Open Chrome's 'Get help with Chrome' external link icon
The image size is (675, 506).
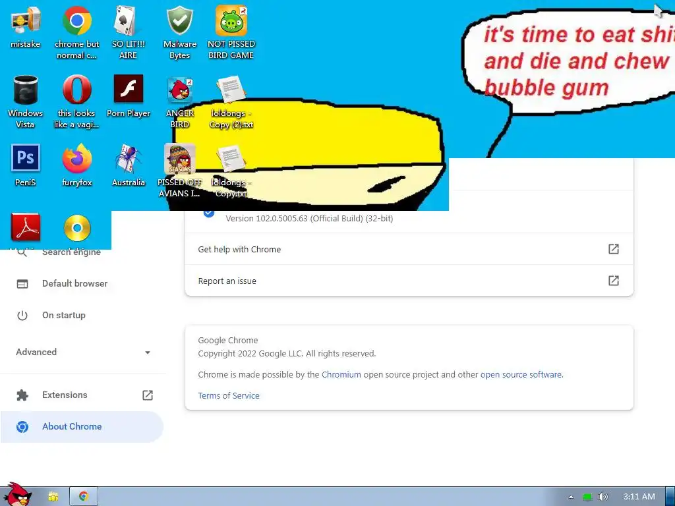(x=614, y=249)
